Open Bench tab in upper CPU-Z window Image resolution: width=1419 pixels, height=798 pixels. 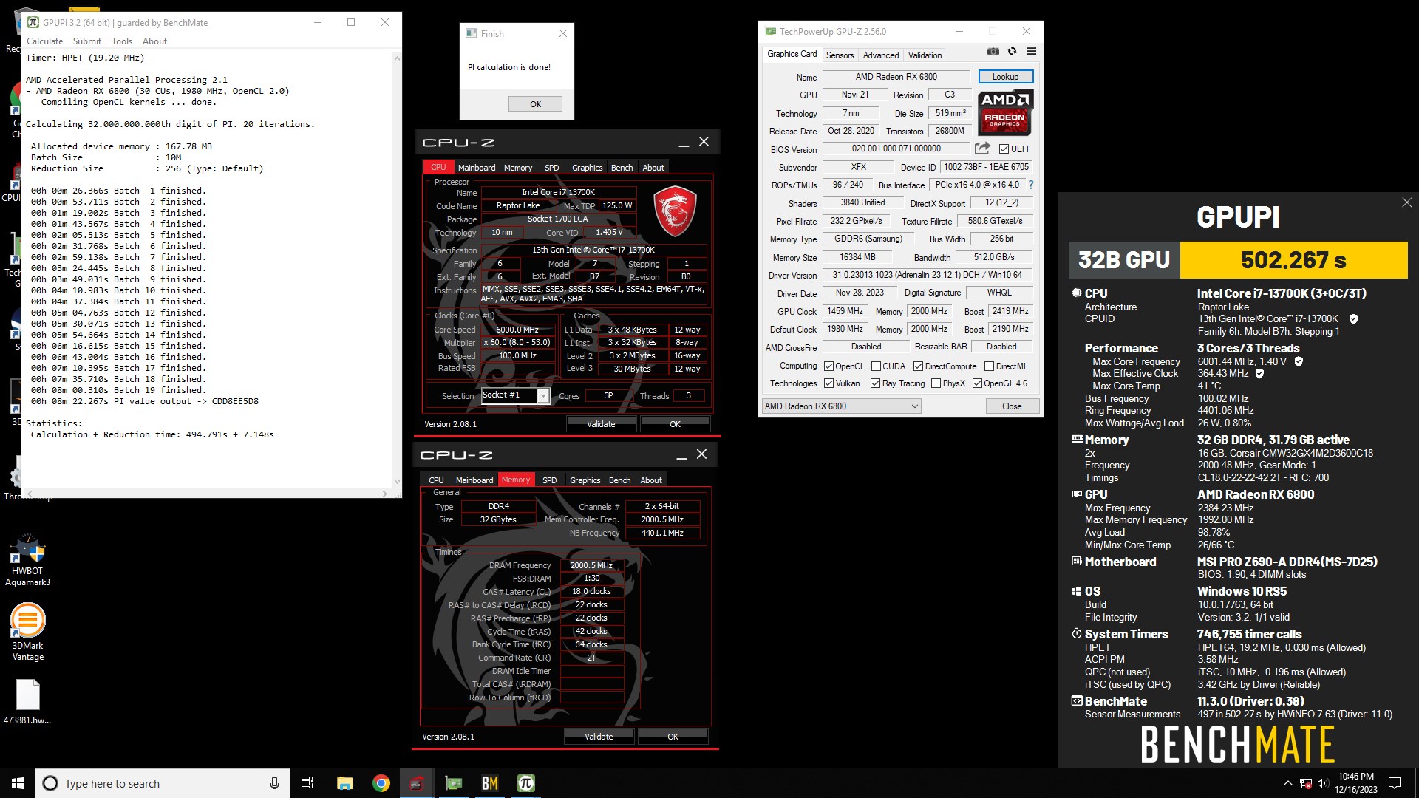pos(622,168)
